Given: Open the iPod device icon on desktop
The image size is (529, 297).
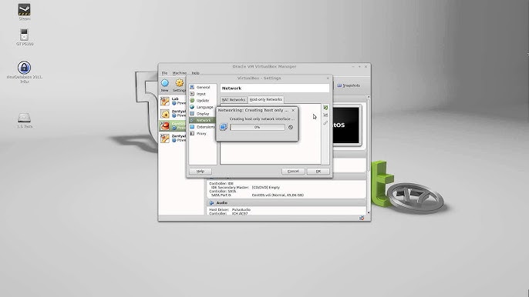Looking at the screenshot, I should [24, 35].
